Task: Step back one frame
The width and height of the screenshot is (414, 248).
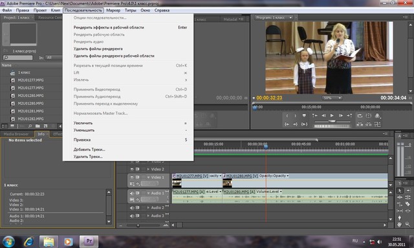Action: (323, 116)
